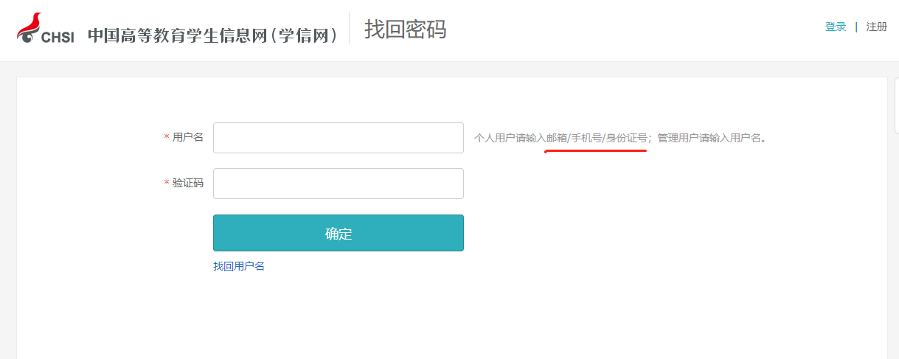This screenshot has height=359, width=899.
Task: Click the 中国高等教育学生信息网 site title
Action: tap(213, 35)
